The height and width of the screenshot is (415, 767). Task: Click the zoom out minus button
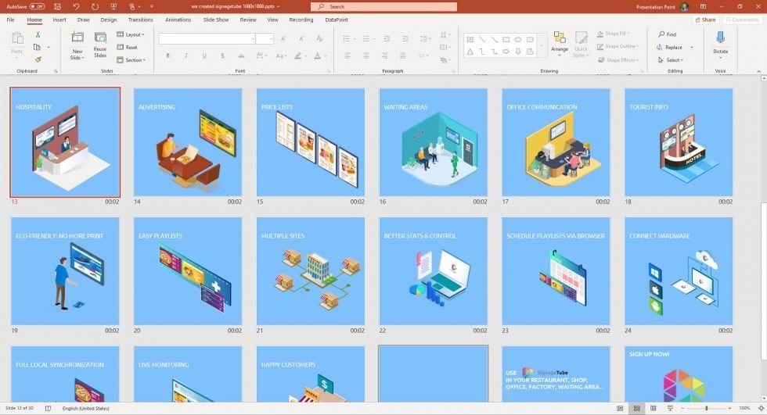click(x=682, y=408)
